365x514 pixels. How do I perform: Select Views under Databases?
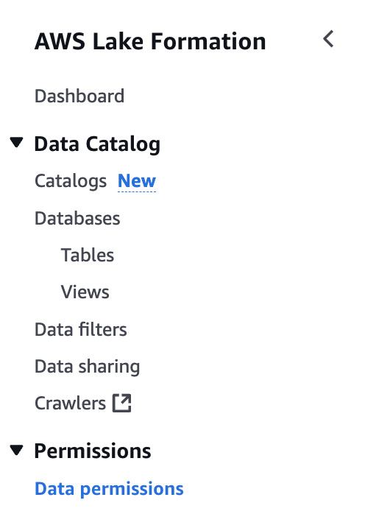[x=85, y=292]
